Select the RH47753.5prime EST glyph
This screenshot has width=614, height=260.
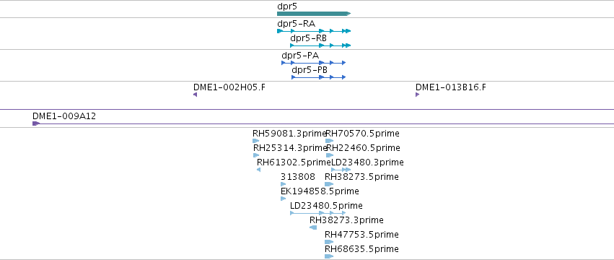(x=329, y=242)
